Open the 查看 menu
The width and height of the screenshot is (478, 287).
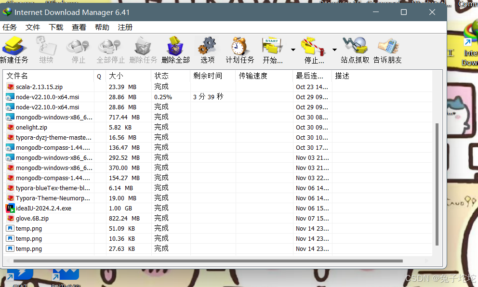[x=79, y=27]
